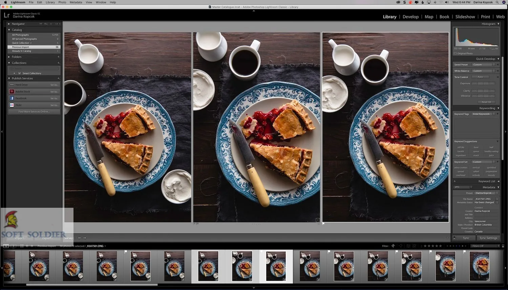
Task: Set navigator zoom to FILL
Action: pyautogui.click(x=46, y=24)
